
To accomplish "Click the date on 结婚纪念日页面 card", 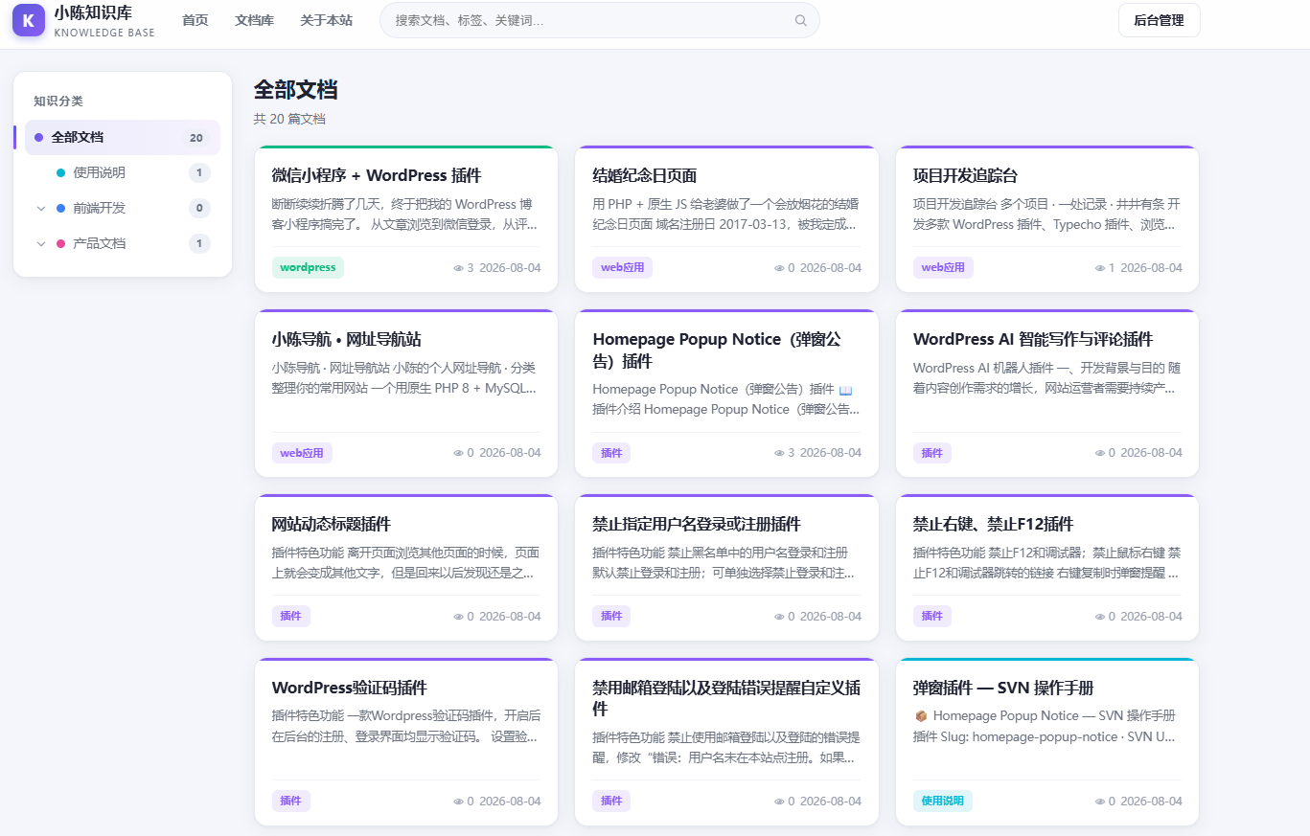I will [831, 268].
